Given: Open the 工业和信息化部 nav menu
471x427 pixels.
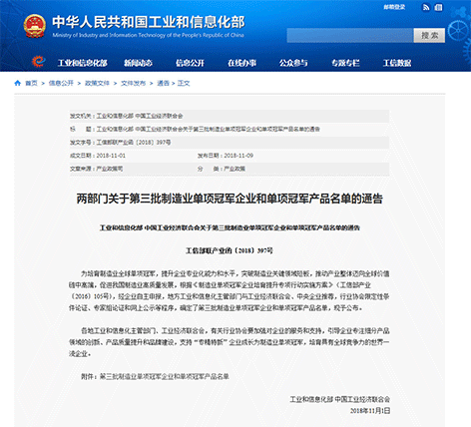Looking at the screenshot, I should 83,63.
